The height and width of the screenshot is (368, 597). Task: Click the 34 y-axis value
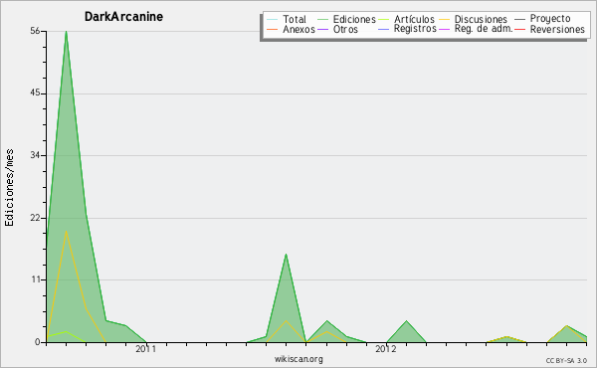pos(35,155)
